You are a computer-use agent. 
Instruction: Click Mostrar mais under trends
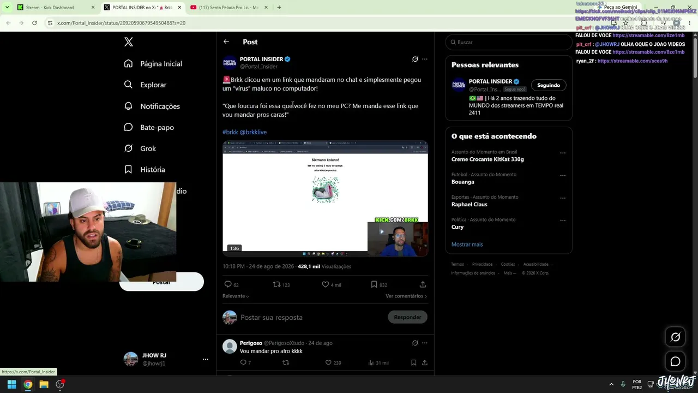467,245
